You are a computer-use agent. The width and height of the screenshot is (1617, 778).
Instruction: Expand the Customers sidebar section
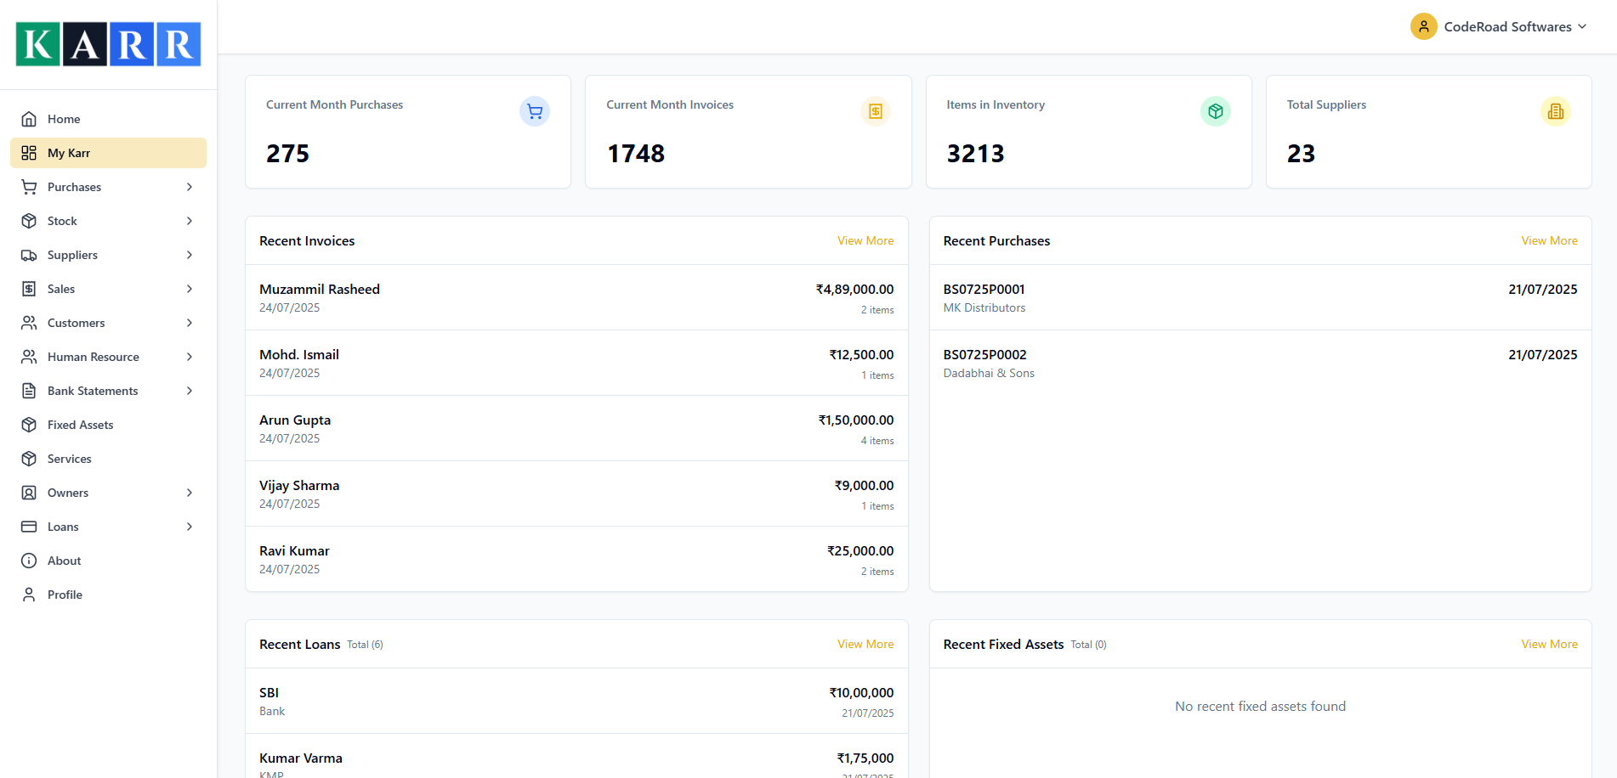[189, 323]
